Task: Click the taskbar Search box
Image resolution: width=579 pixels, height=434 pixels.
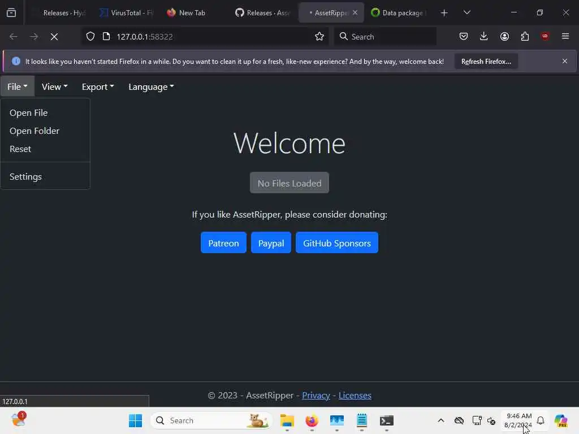Action: [211, 420]
